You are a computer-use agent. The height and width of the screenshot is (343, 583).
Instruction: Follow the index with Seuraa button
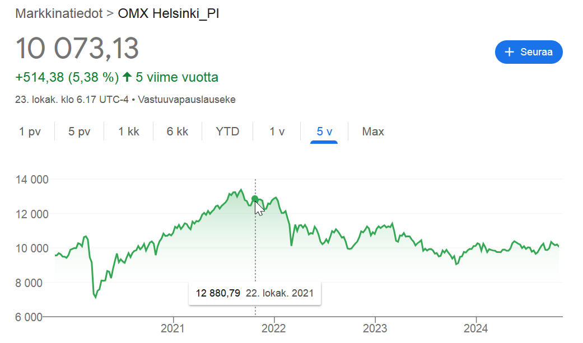click(529, 52)
